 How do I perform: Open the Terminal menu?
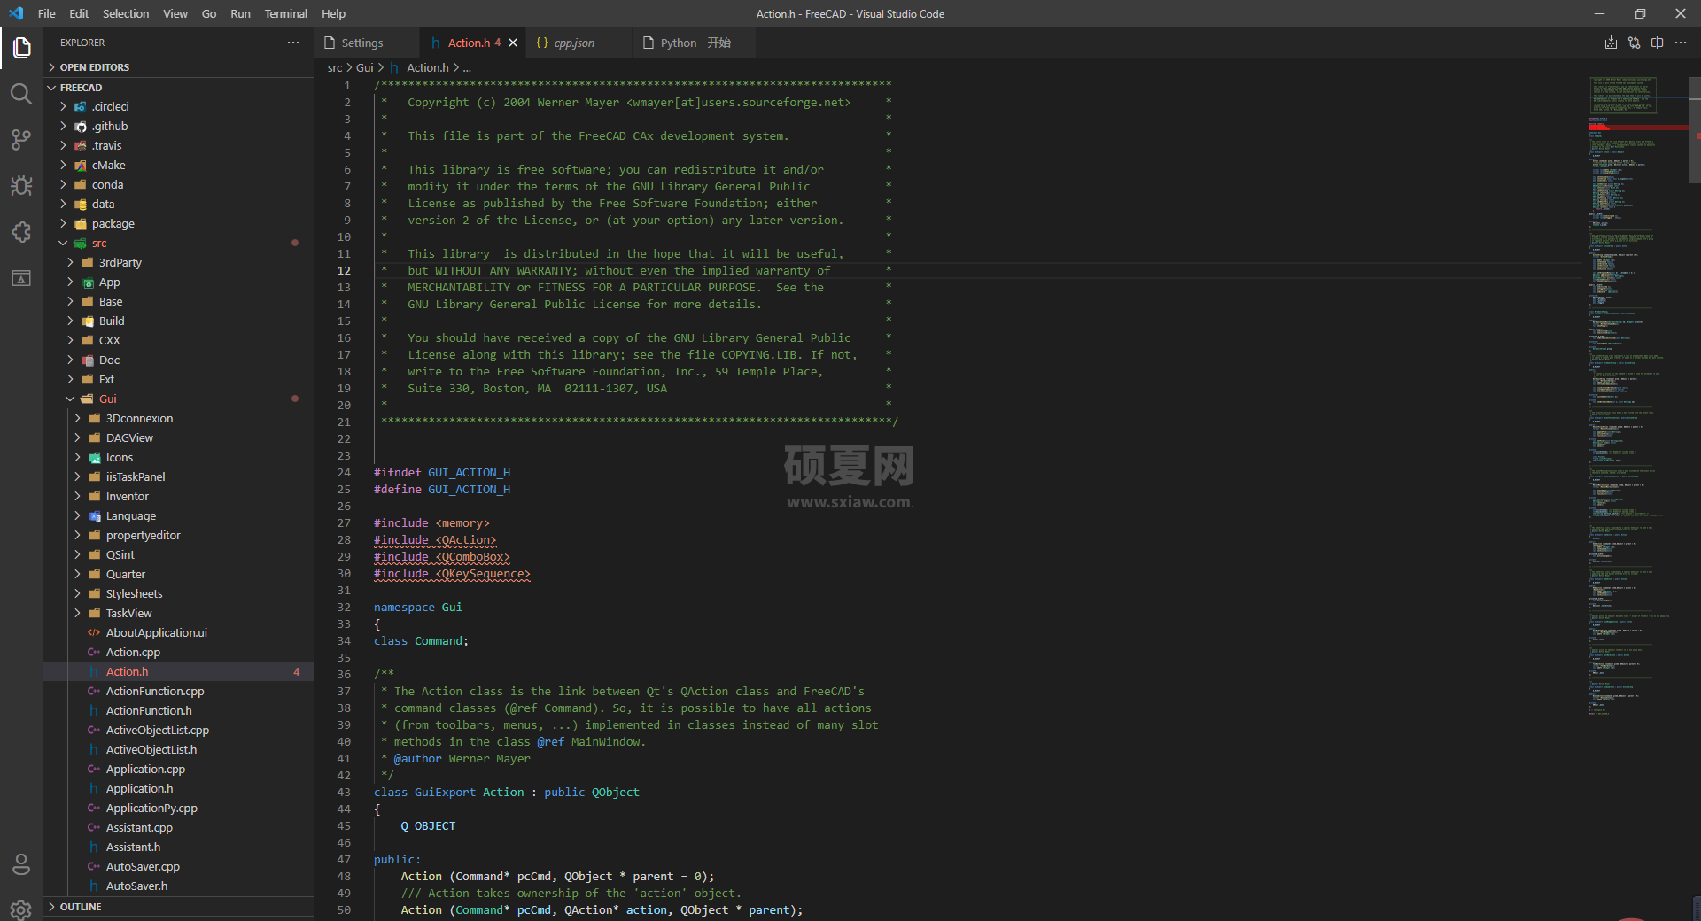click(286, 13)
